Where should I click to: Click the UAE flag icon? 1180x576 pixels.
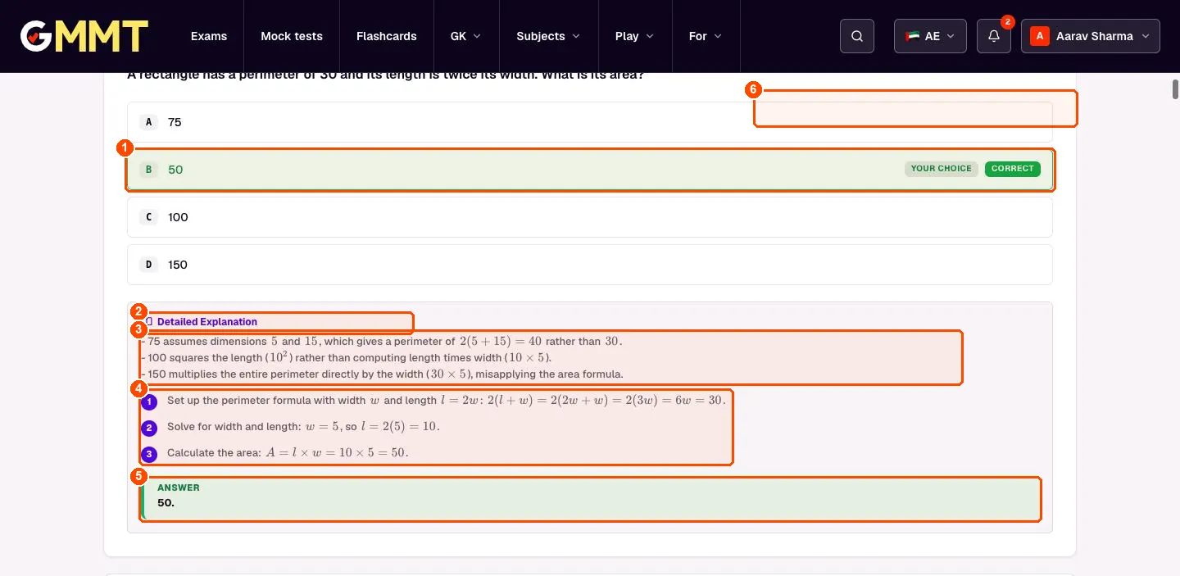coord(912,36)
